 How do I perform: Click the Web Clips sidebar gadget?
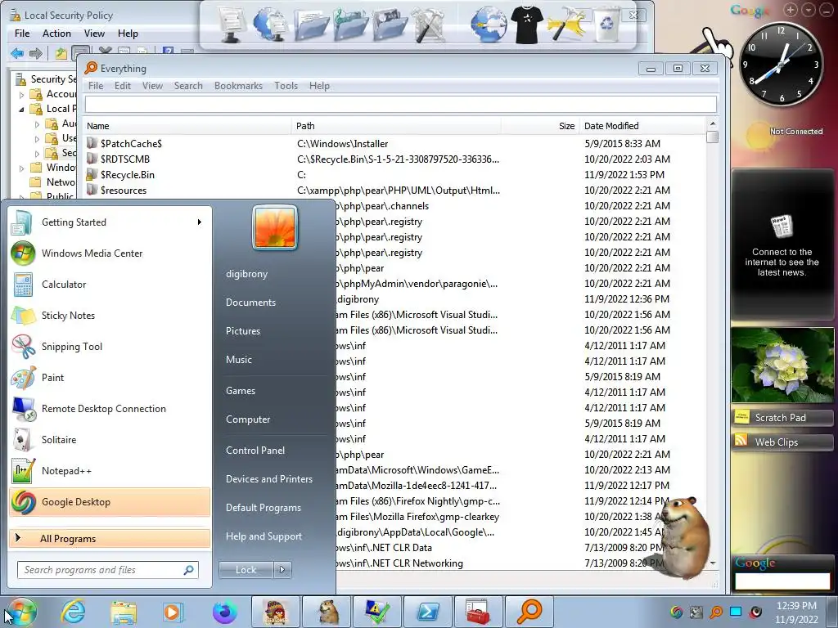(x=782, y=442)
